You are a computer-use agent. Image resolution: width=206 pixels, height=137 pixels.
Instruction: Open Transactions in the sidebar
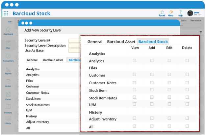[8, 58]
